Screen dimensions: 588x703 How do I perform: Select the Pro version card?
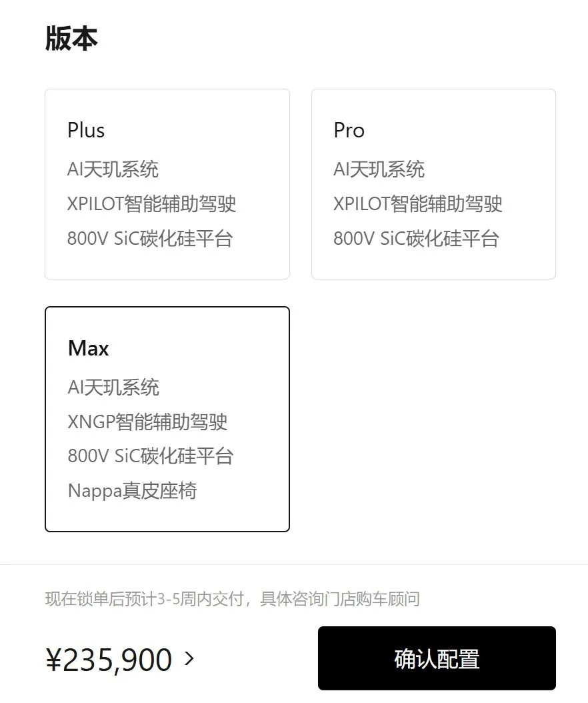[x=433, y=184]
